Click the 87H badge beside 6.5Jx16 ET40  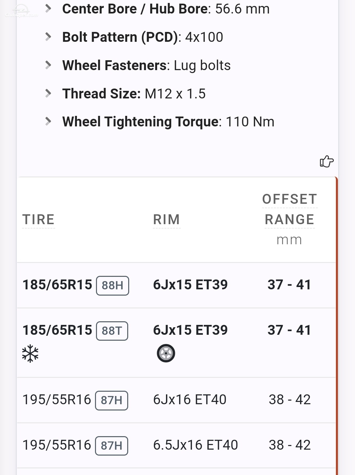click(111, 446)
